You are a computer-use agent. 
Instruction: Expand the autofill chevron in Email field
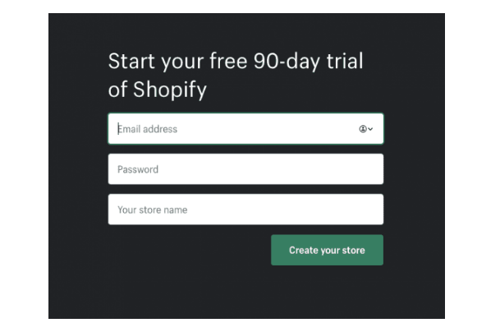[x=370, y=129]
